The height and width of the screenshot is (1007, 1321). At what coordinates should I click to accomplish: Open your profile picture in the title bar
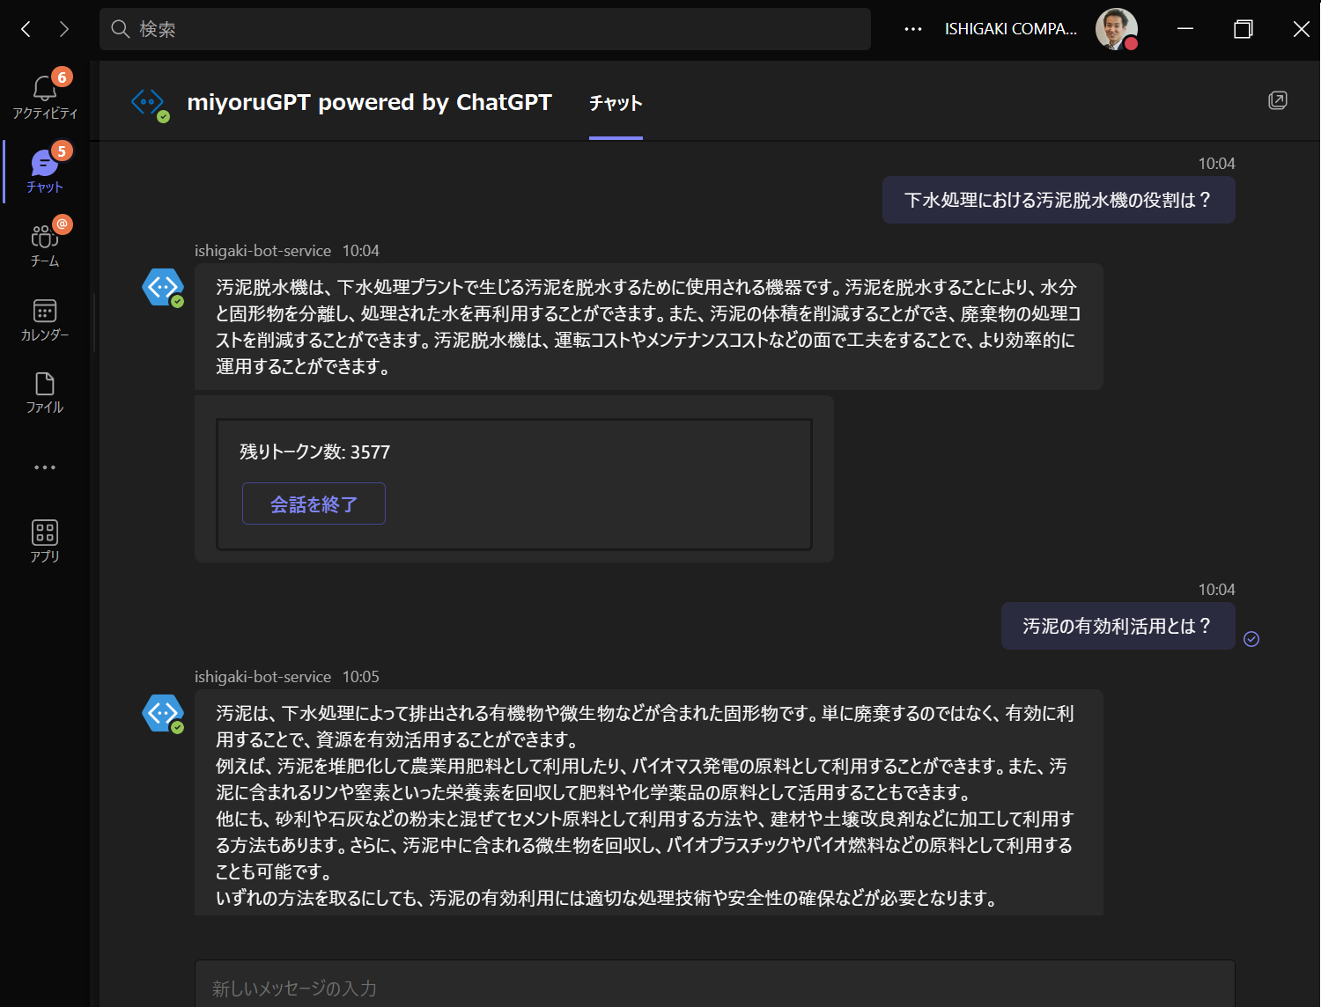click(x=1116, y=28)
